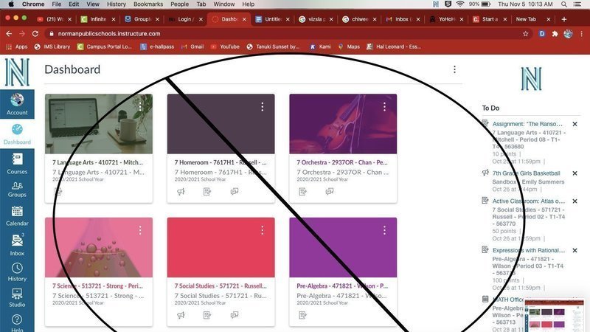Open Chrome extensions puzzle icon

[555, 34]
